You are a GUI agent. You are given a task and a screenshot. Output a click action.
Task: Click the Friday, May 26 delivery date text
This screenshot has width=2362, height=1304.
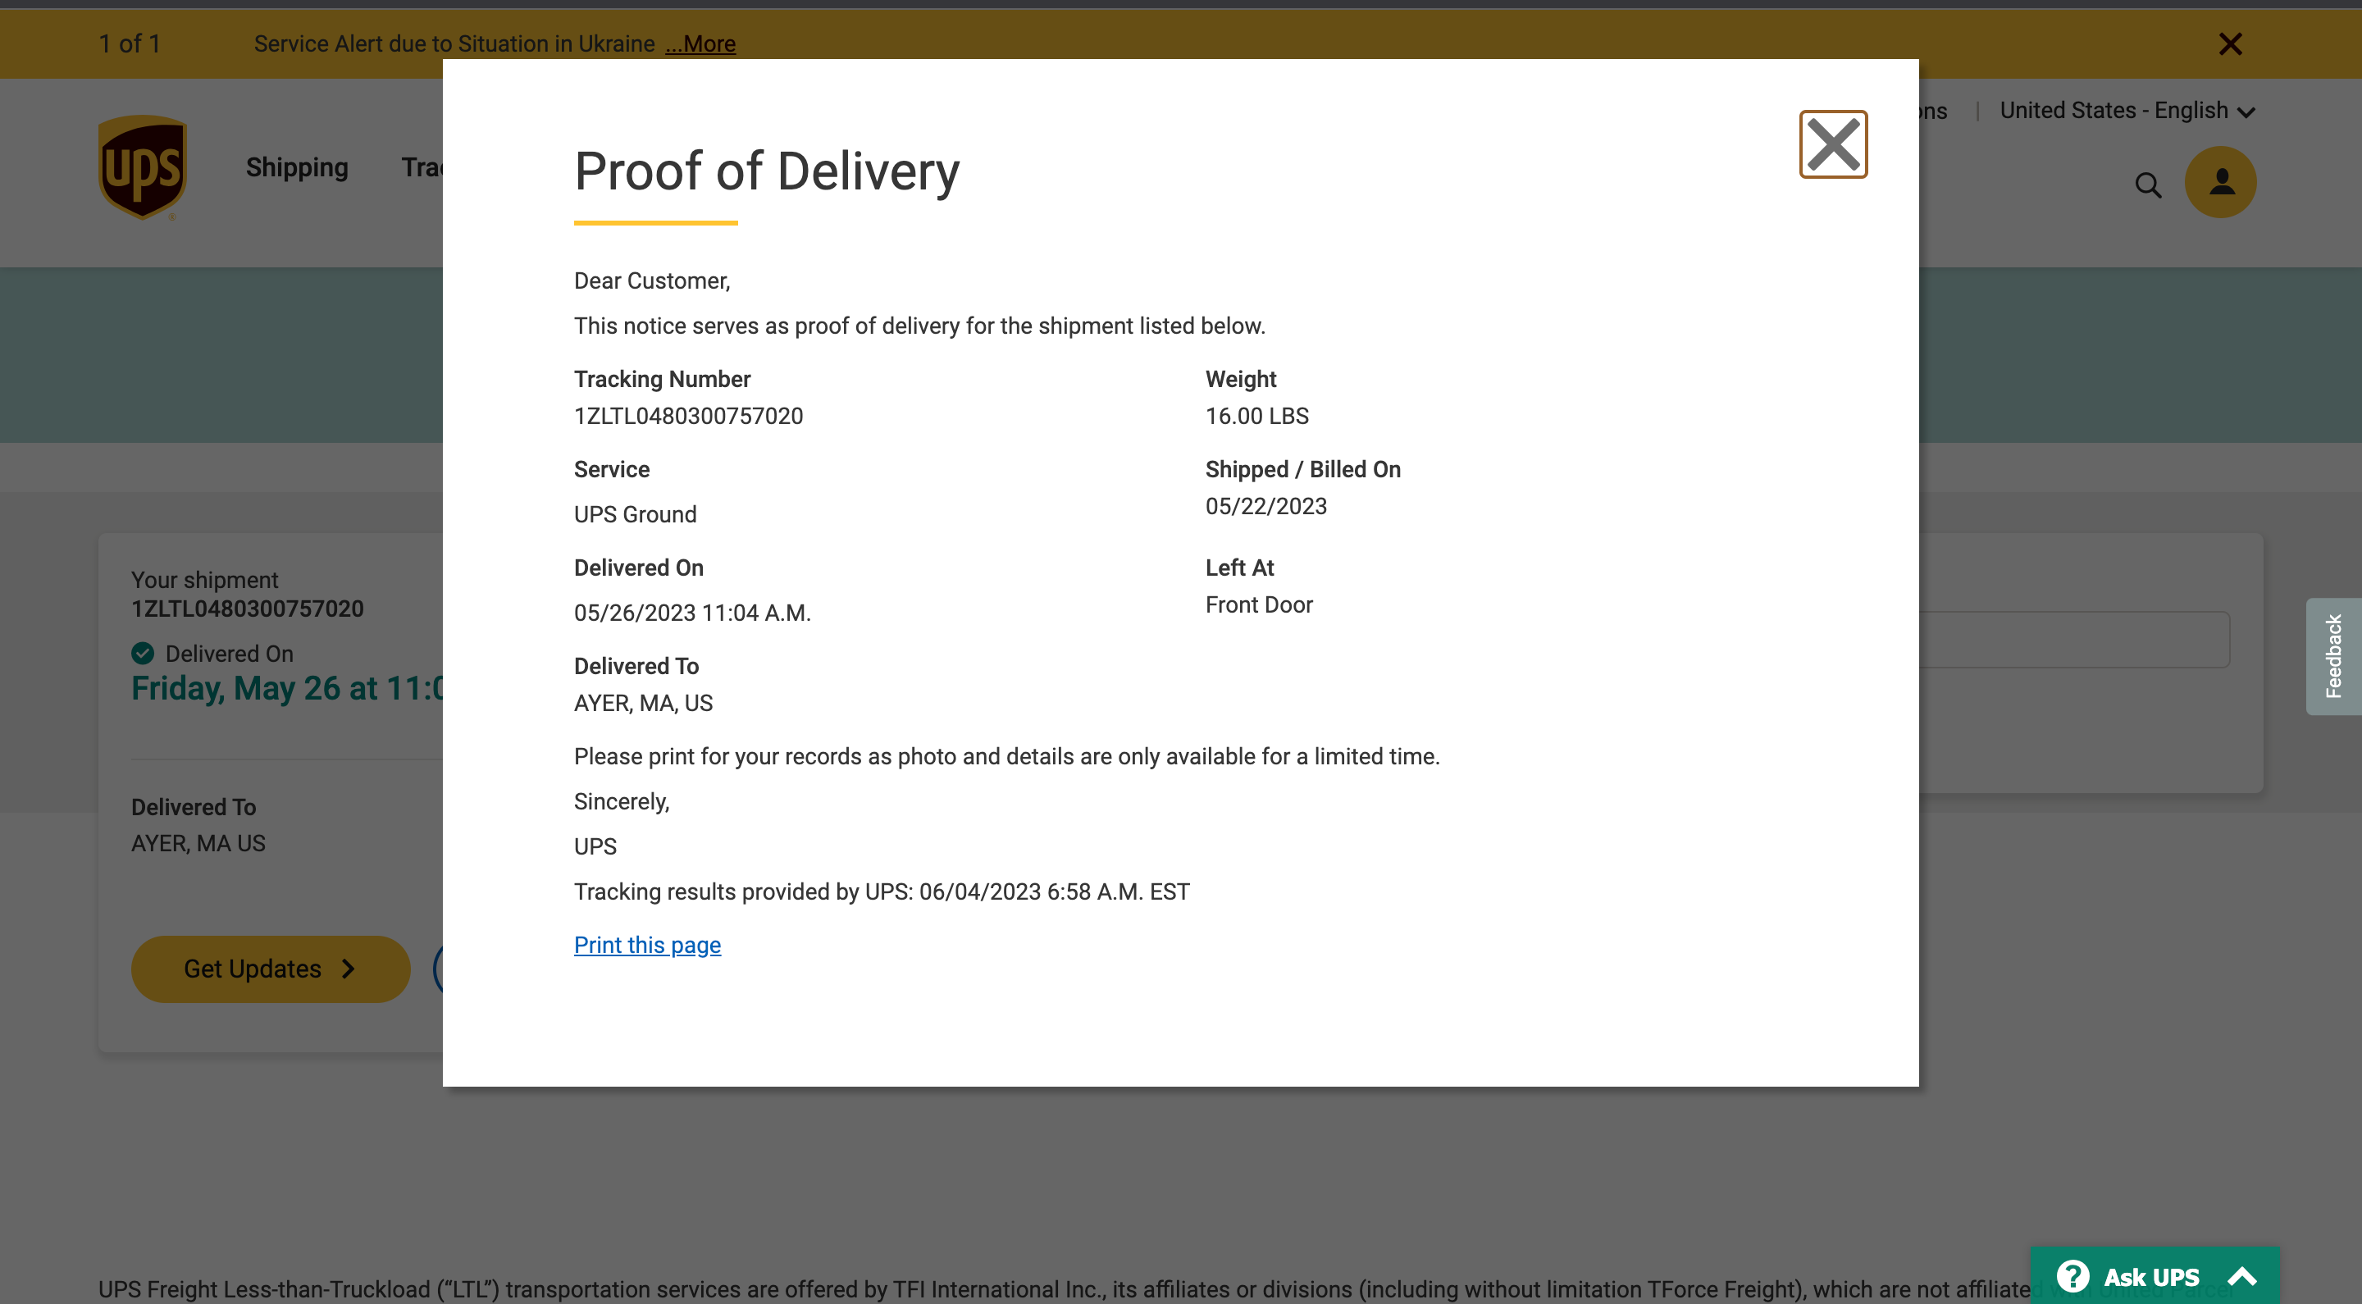click(x=287, y=688)
